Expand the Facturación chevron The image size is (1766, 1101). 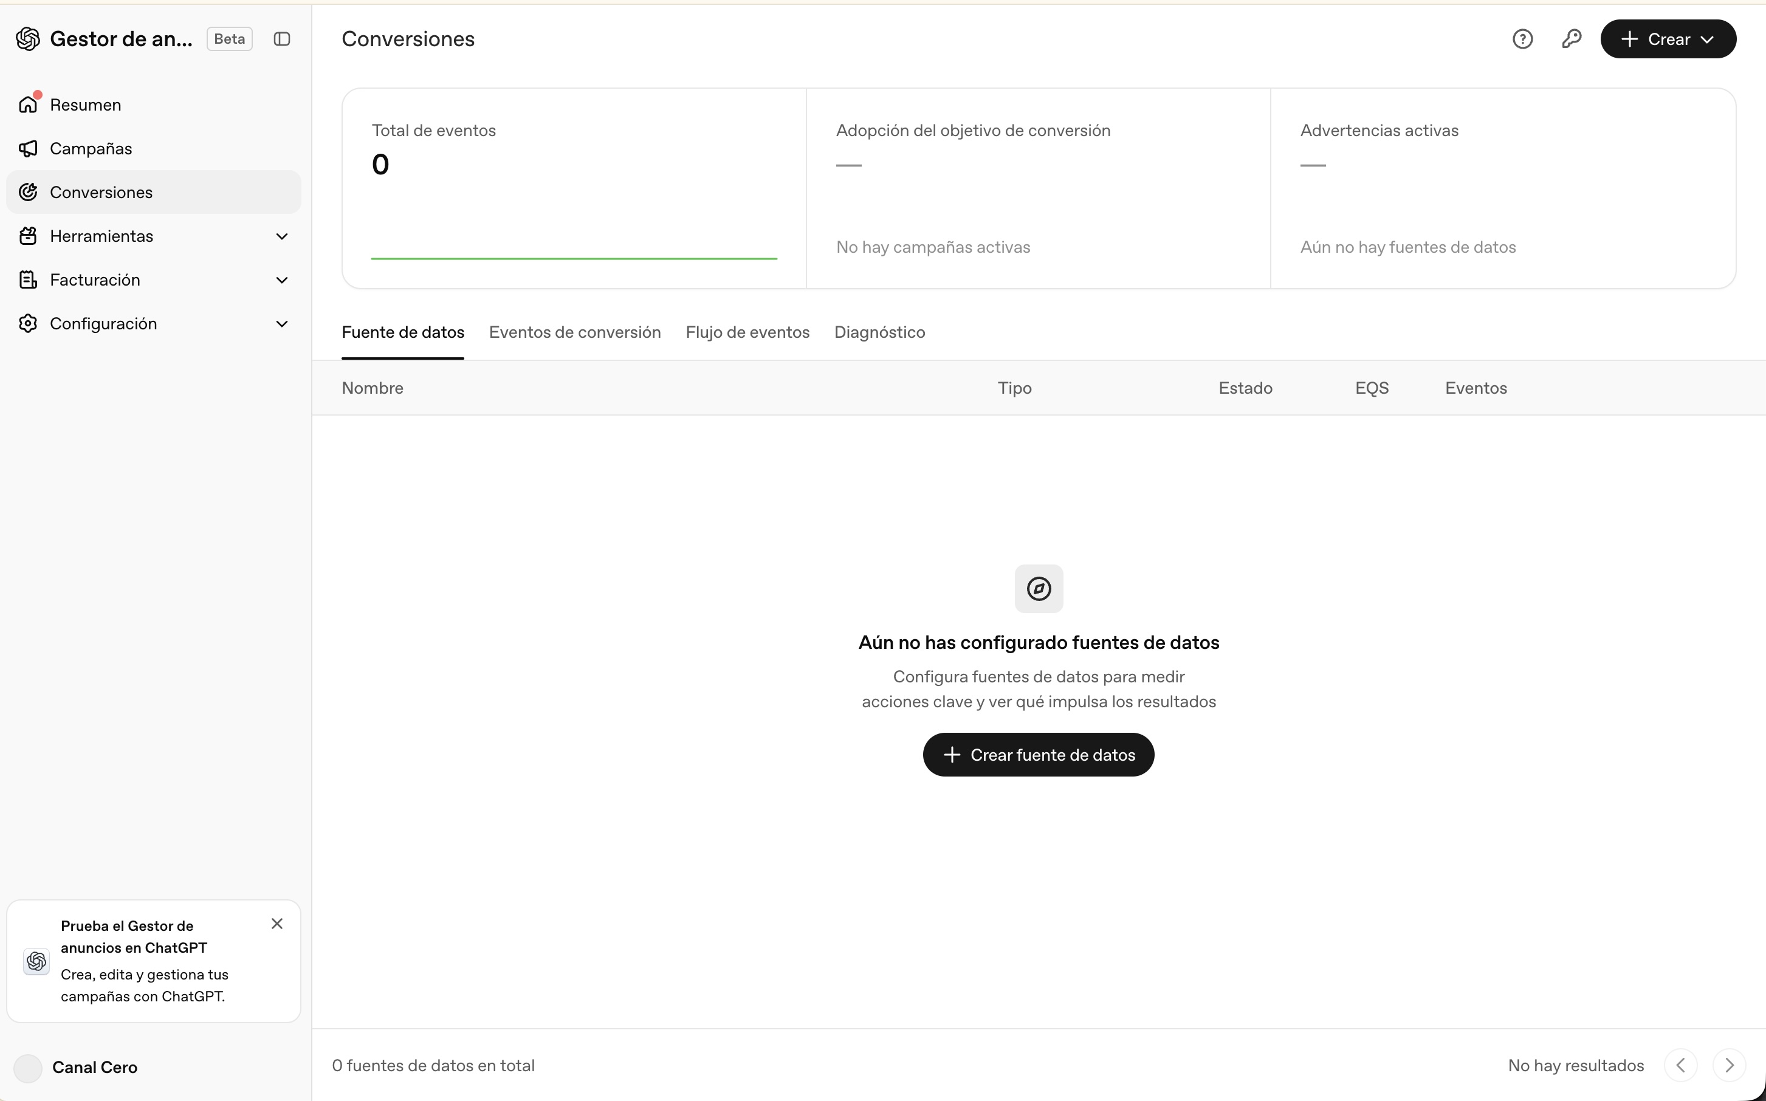click(x=282, y=280)
